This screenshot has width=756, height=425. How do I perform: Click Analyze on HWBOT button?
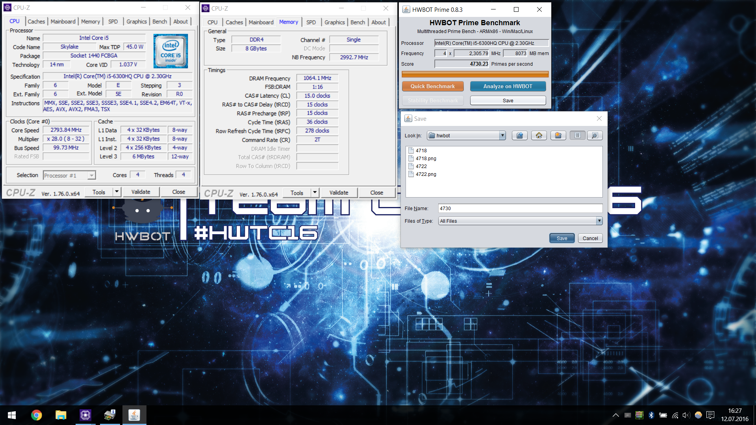(x=508, y=86)
